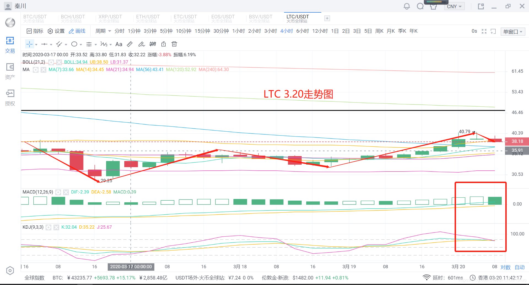529x285 pixels.
Task: Select the 周K weekly timeframe
Action: (x=379, y=31)
